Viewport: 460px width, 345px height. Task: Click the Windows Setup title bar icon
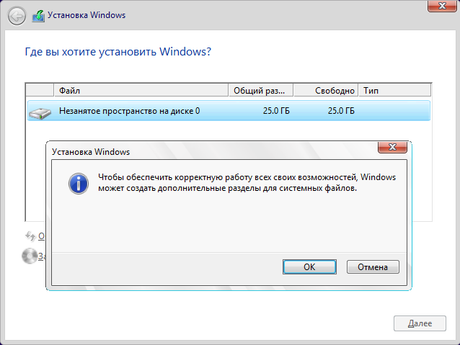pos(38,14)
